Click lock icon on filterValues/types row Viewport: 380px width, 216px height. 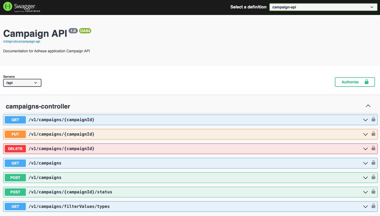tap(373, 206)
